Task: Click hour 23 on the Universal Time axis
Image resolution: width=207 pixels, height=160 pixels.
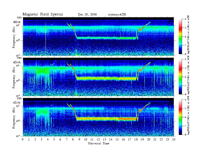Action: (x=167, y=139)
